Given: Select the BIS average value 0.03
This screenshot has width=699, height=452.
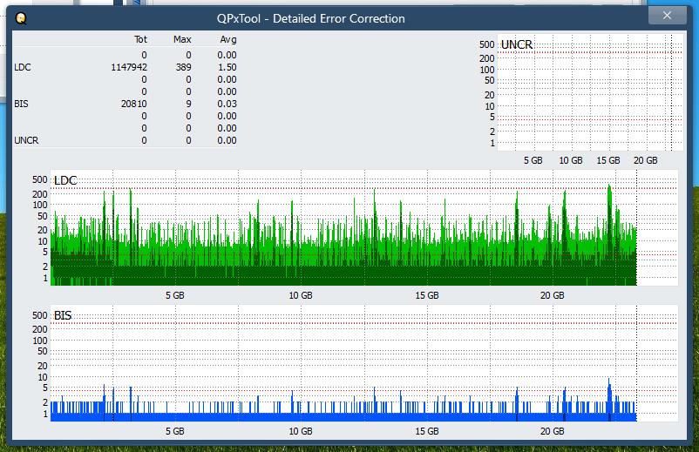Looking at the screenshot, I should 227,104.
